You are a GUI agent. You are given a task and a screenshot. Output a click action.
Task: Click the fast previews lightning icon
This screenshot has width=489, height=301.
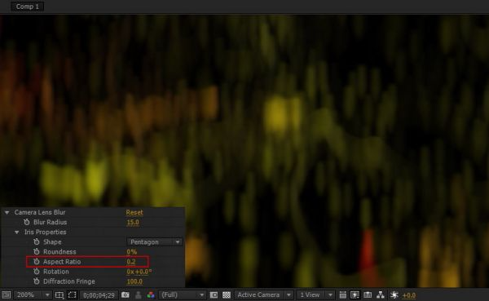[x=355, y=295]
